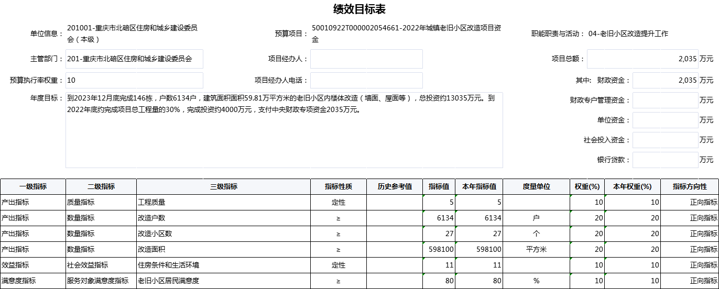Viewport: 719px width, 289px height.
Task: Click the % unit cell
Action: 536,281
